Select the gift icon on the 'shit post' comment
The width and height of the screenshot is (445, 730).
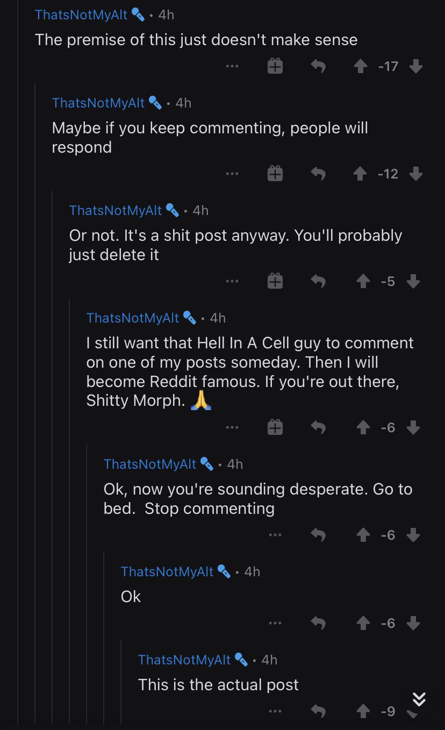[275, 281]
